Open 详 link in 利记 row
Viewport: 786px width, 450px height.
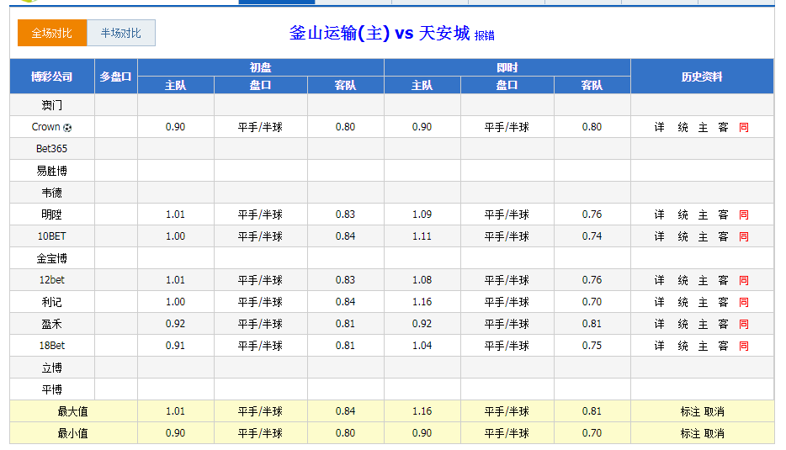(x=659, y=302)
